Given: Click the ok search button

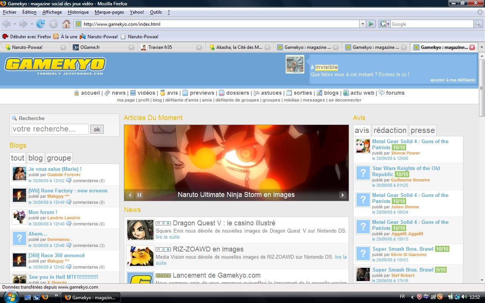Looking at the screenshot, I should (97, 129).
